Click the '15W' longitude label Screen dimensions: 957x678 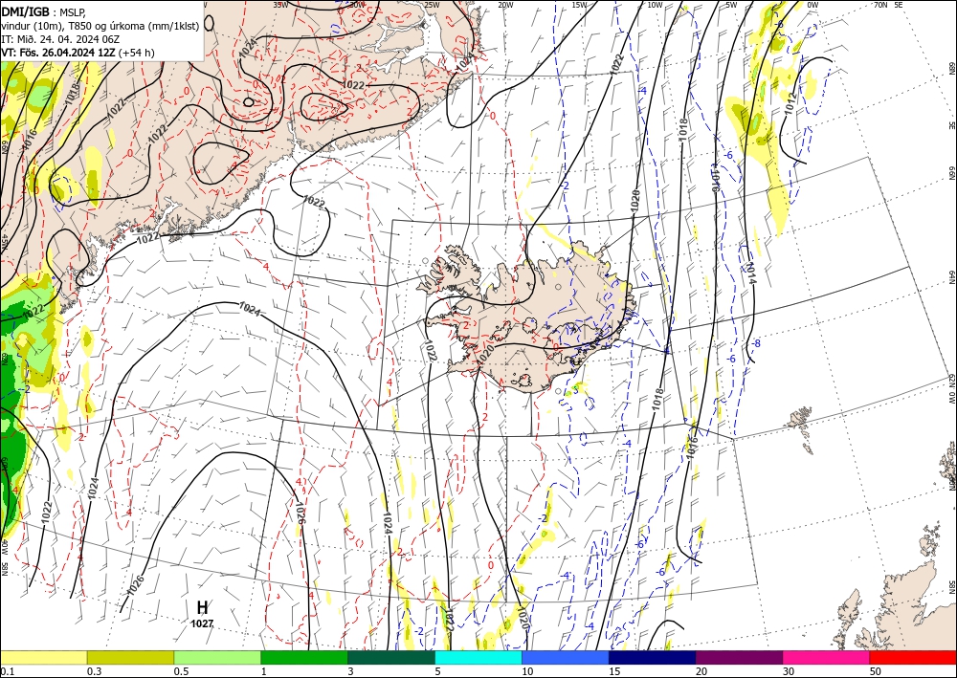click(x=579, y=5)
